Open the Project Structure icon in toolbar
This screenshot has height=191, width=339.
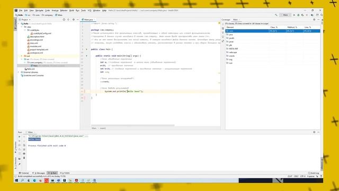pos(312,15)
